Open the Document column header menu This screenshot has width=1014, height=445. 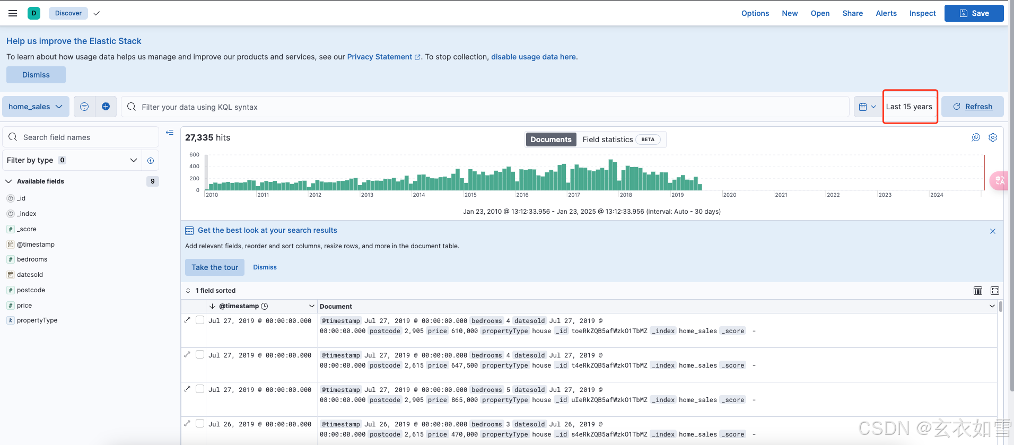[x=992, y=306]
